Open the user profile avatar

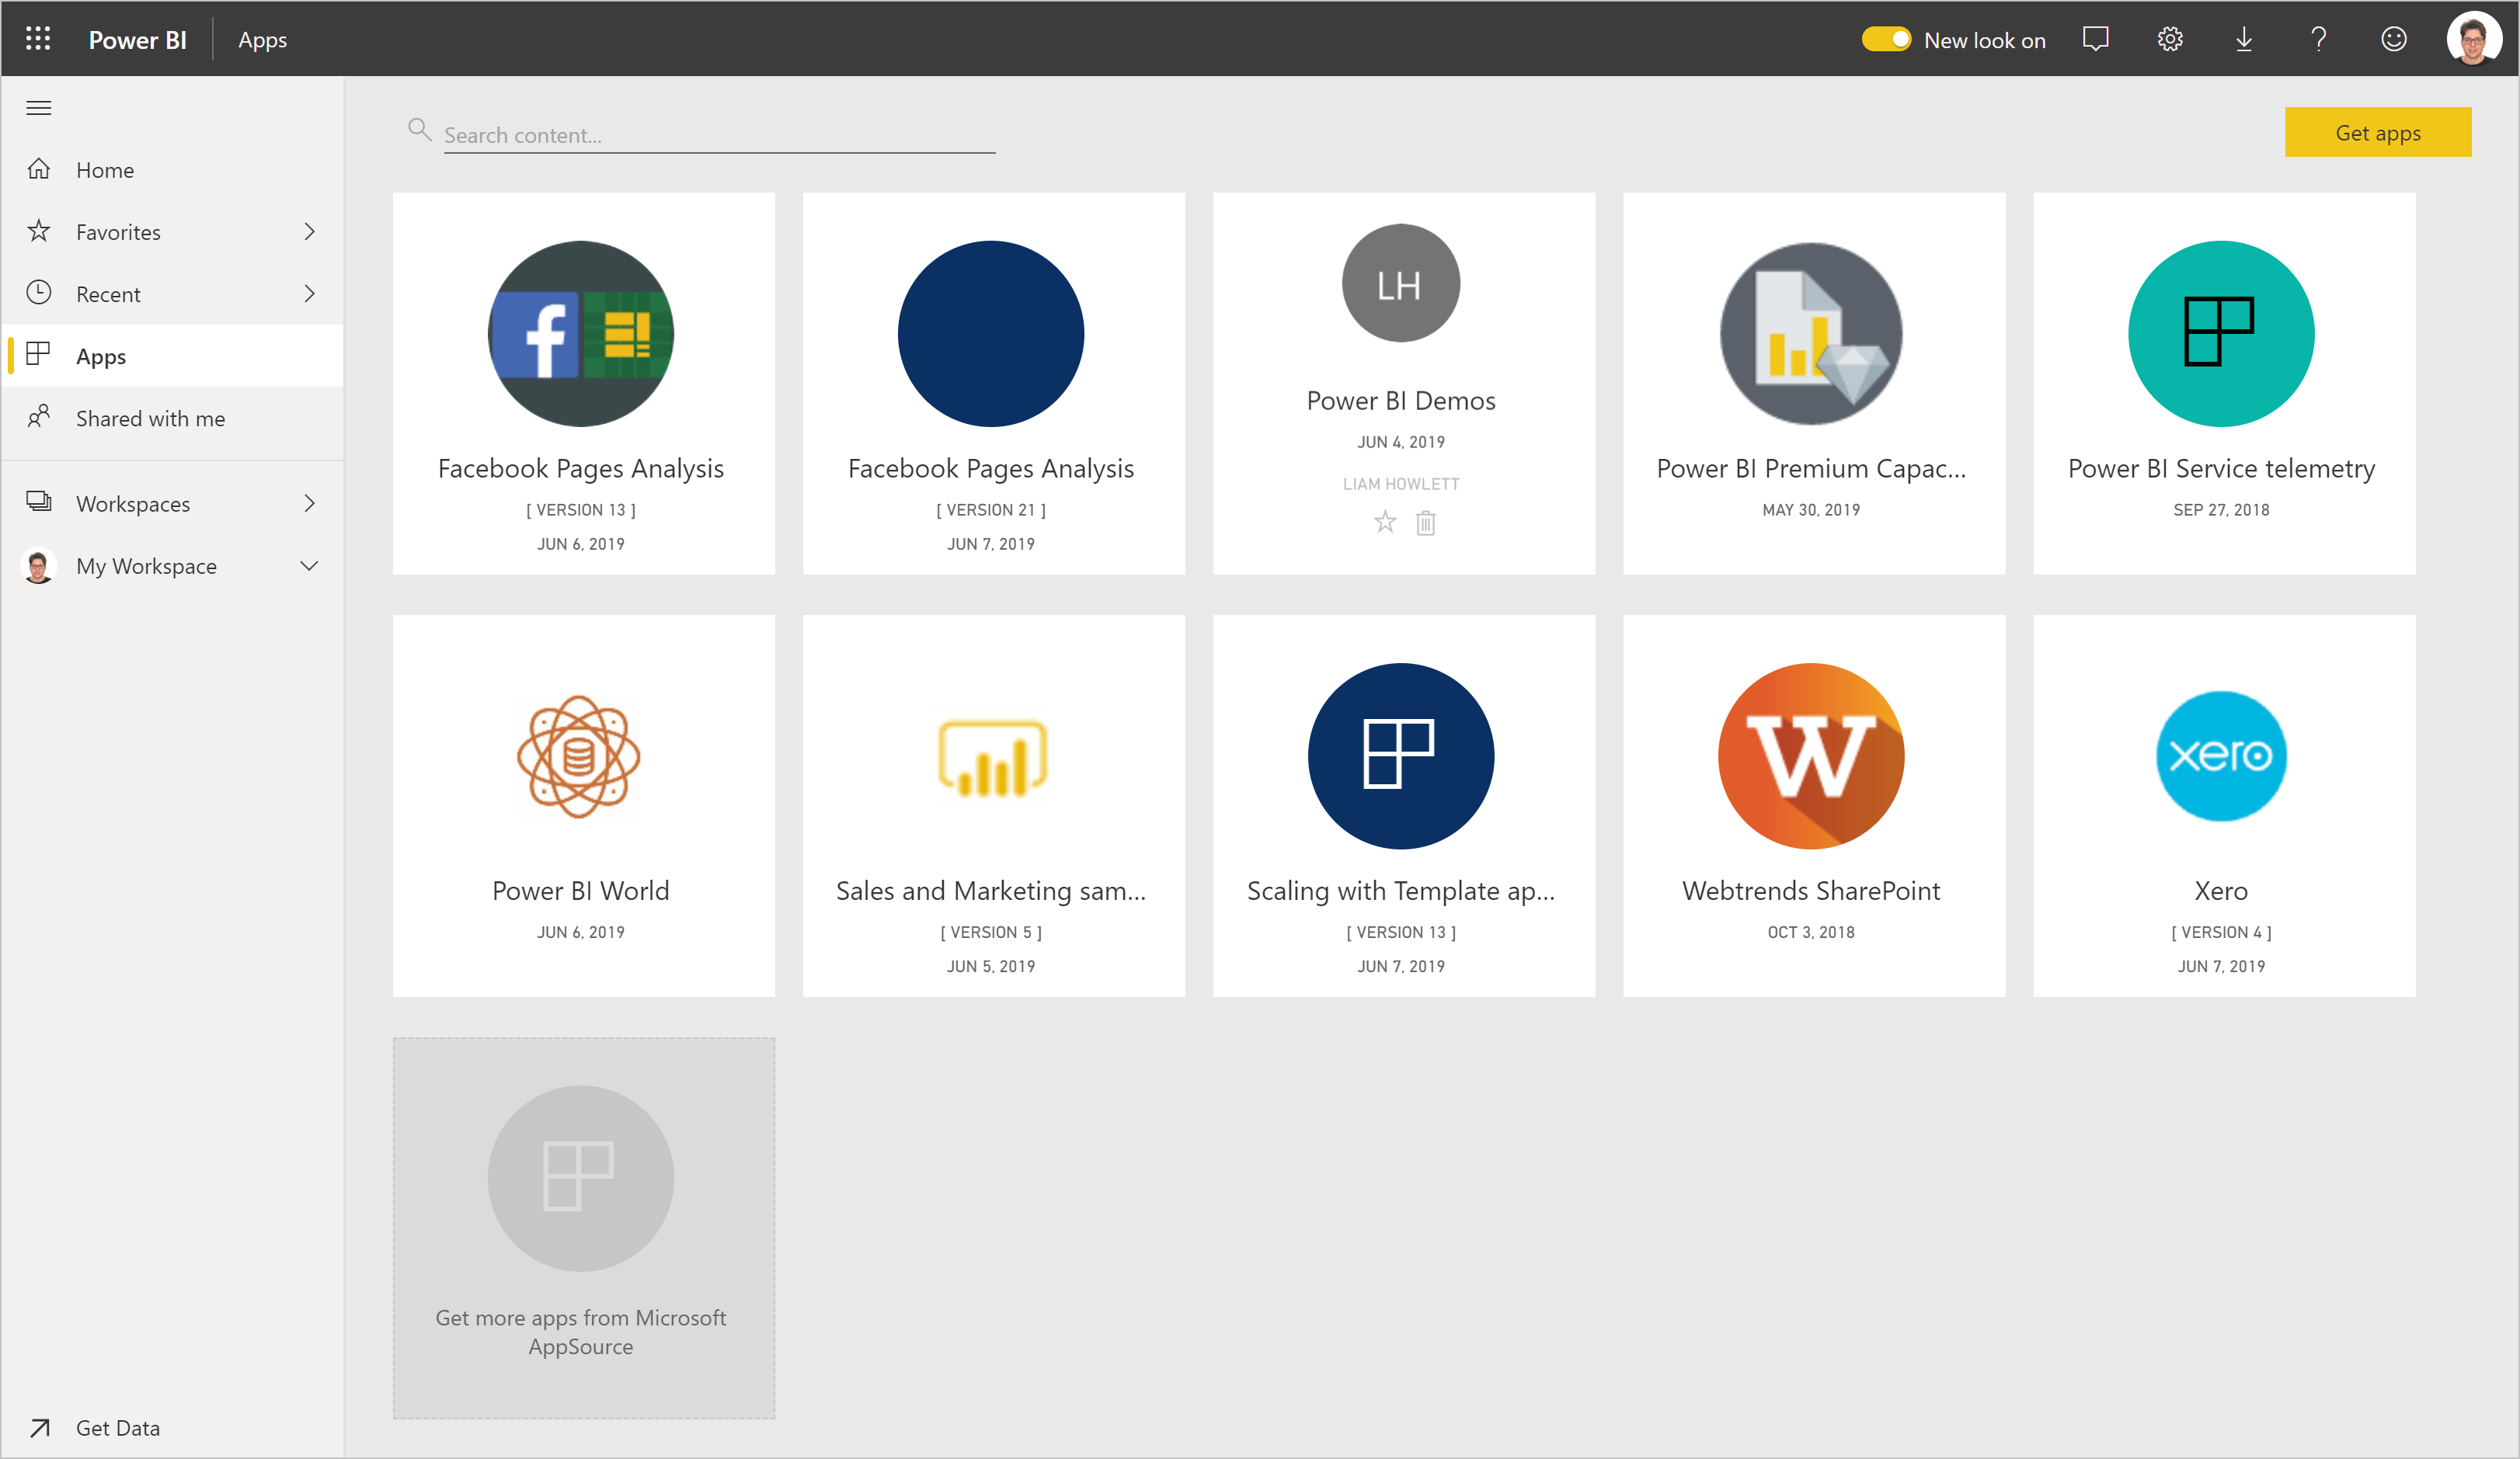click(2474, 39)
